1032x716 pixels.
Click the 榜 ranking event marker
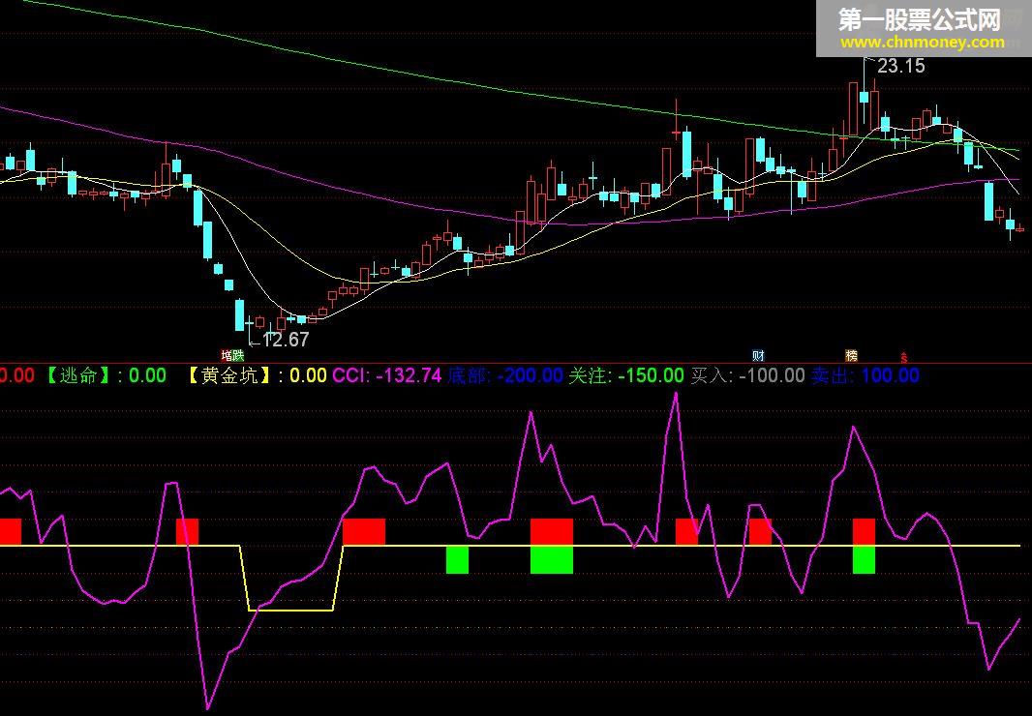click(x=852, y=356)
